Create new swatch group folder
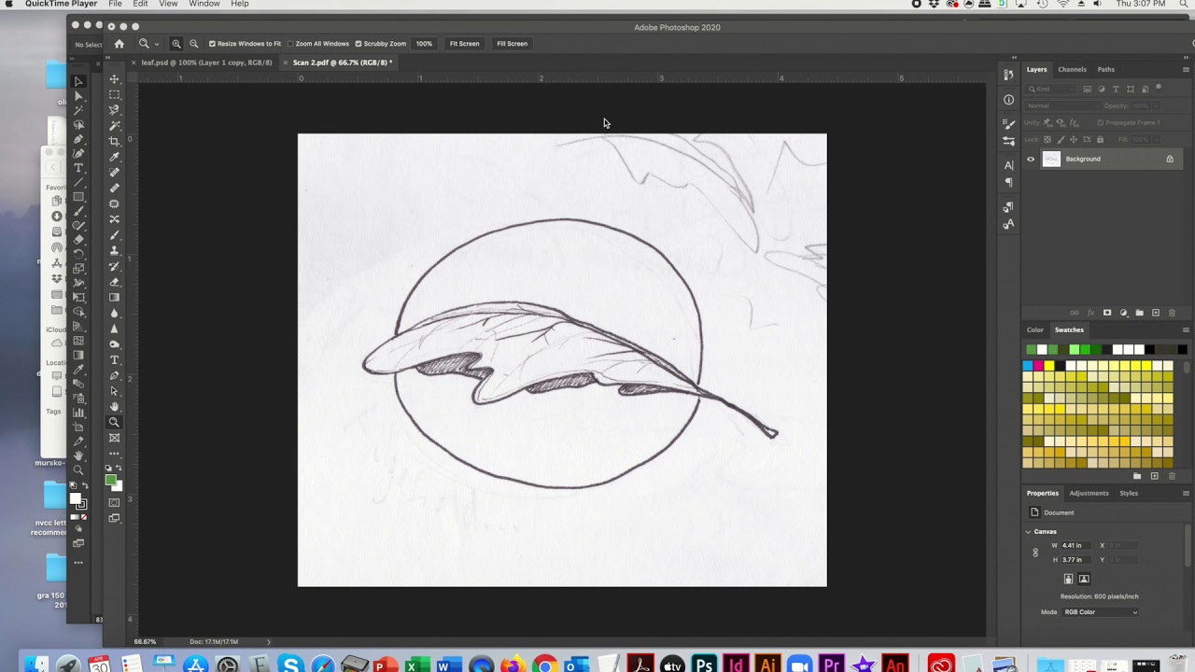Viewport: 1195px width, 672px height. point(1137,476)
